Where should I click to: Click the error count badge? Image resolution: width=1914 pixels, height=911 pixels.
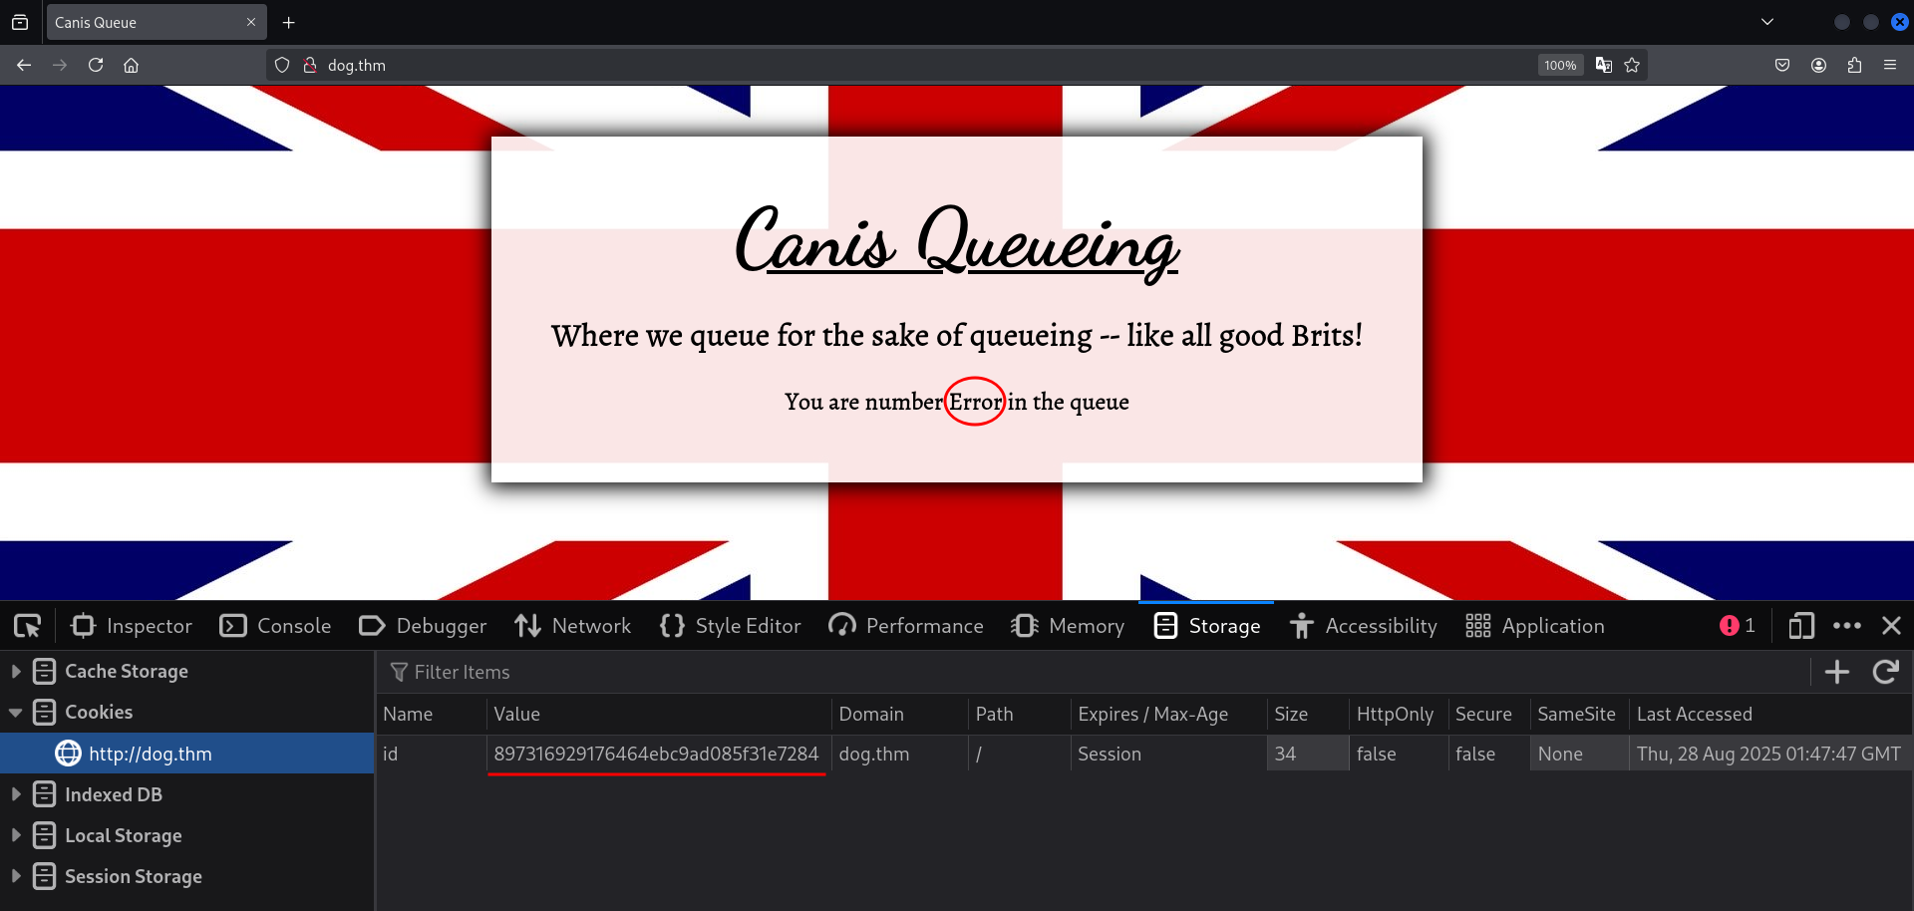pyautogui.click(x=1737, y=626)
